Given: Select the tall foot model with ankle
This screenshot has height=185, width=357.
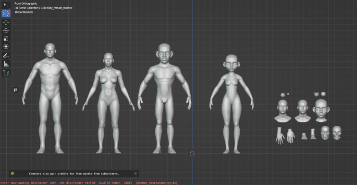Looking at the screenshot, I should click(x=313, y=134).
